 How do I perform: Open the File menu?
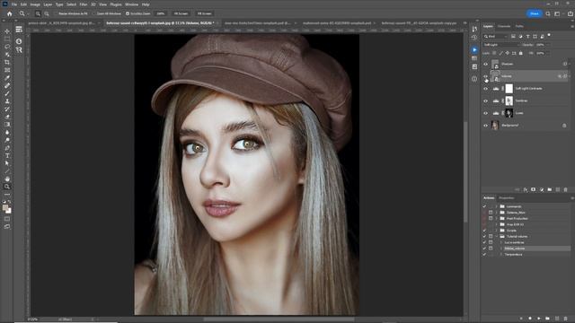[14, 4]
